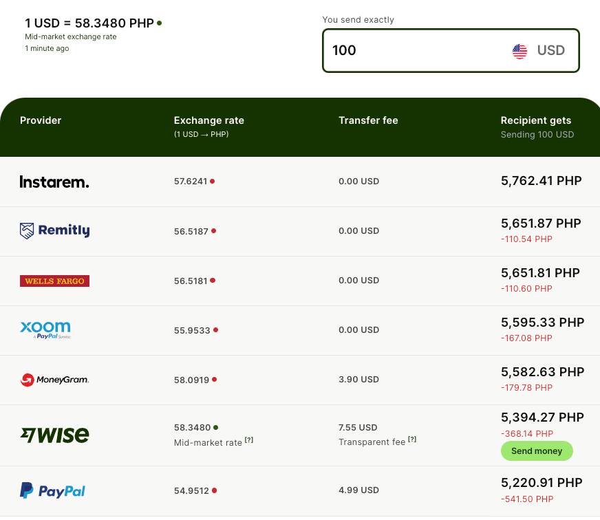The height and width of the screenshot is (520, 600).
Task: Click the Transfer fee column header
Action: 368,120
